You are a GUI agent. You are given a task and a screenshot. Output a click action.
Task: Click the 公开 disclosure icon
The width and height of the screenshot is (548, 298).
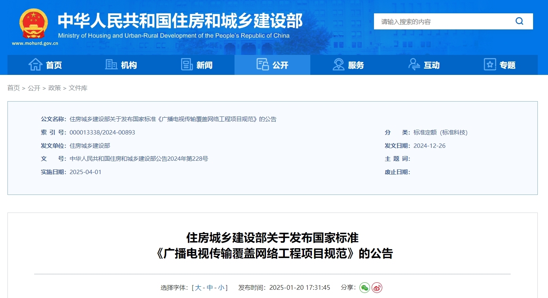coord(262,64)
